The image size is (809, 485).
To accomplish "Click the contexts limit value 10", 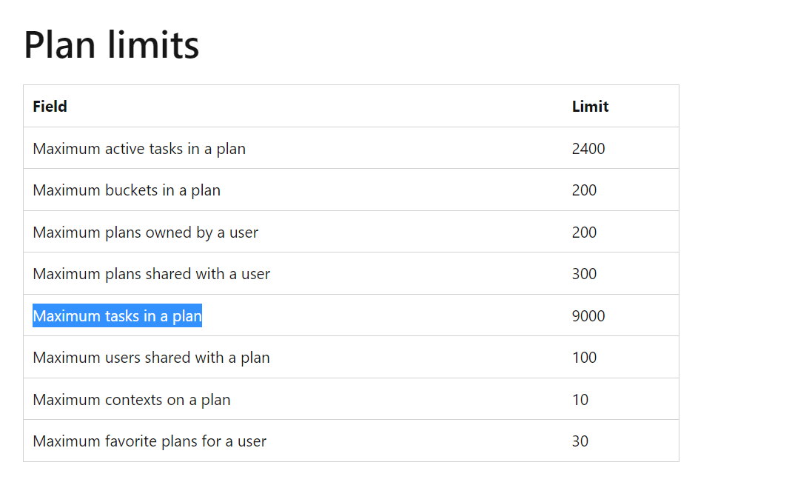I will pyautogui.click(x=580, y=399).
